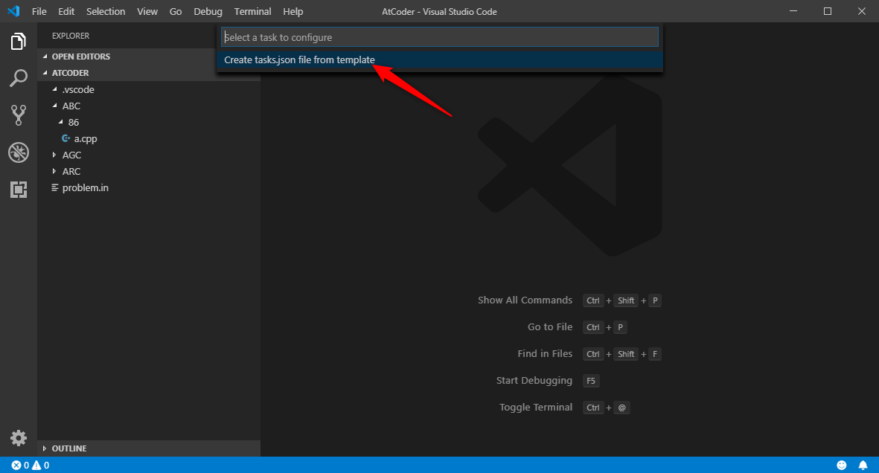The image size is (879, 473).
Task: Select the ABC folder label
Action: [71, 106]
